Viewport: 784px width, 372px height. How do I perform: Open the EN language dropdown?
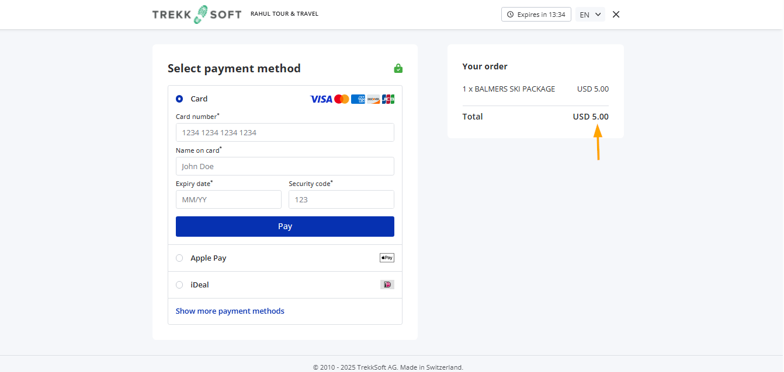[x=590, y=15]
